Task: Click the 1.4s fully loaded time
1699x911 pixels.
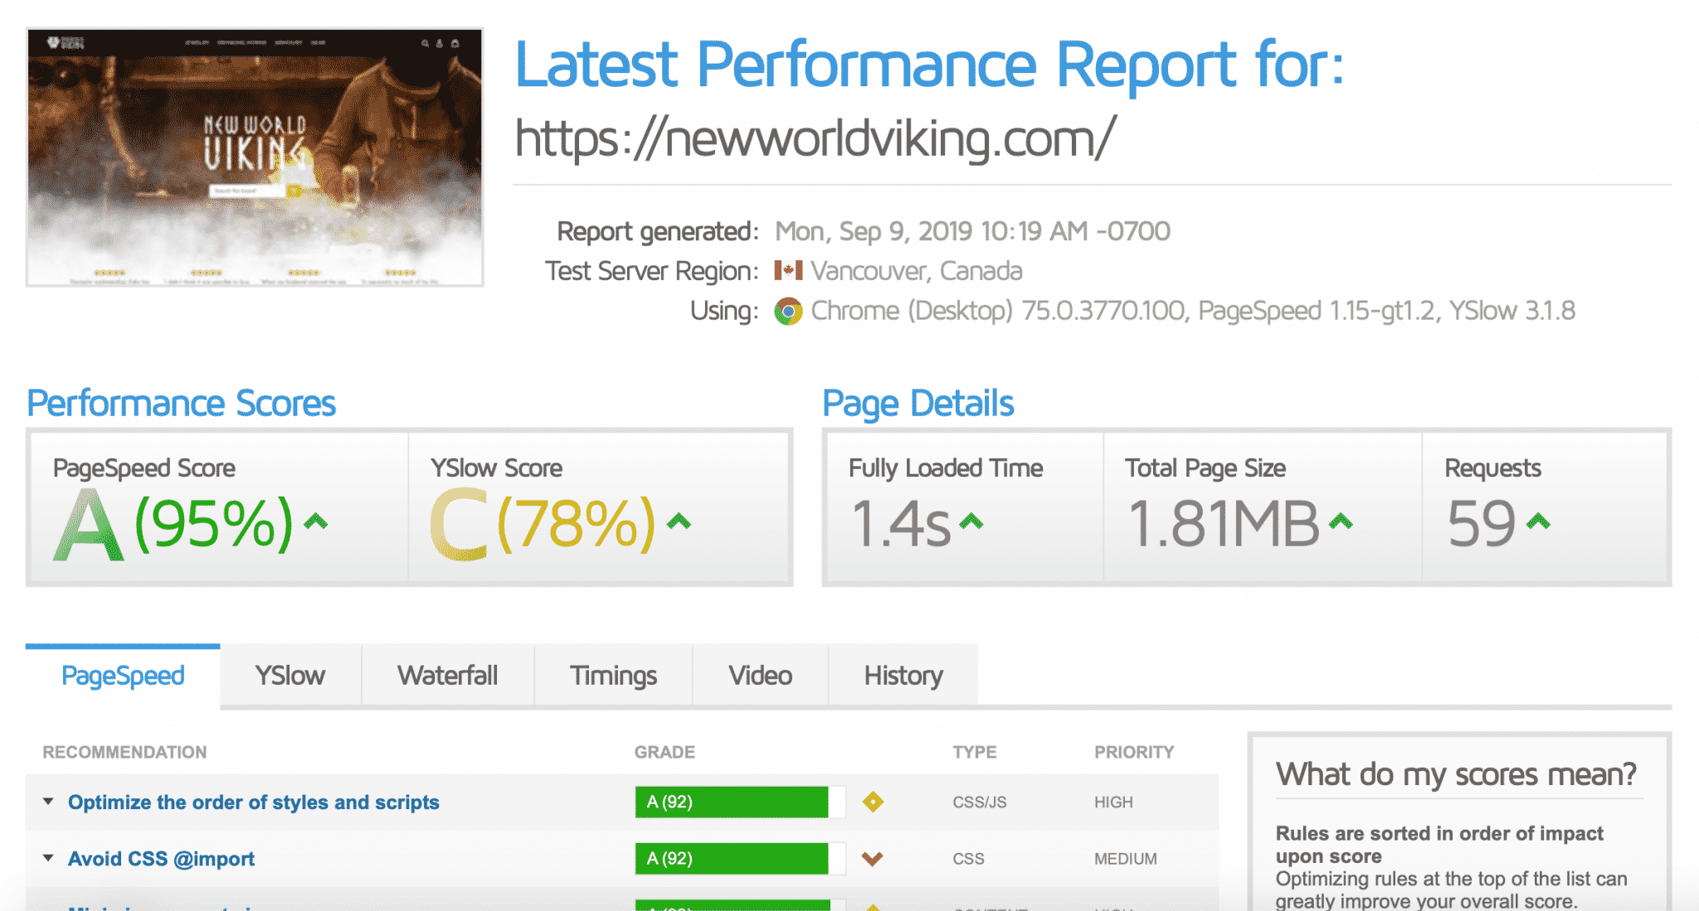Action: pyautogui.click(x=902, y=524)
